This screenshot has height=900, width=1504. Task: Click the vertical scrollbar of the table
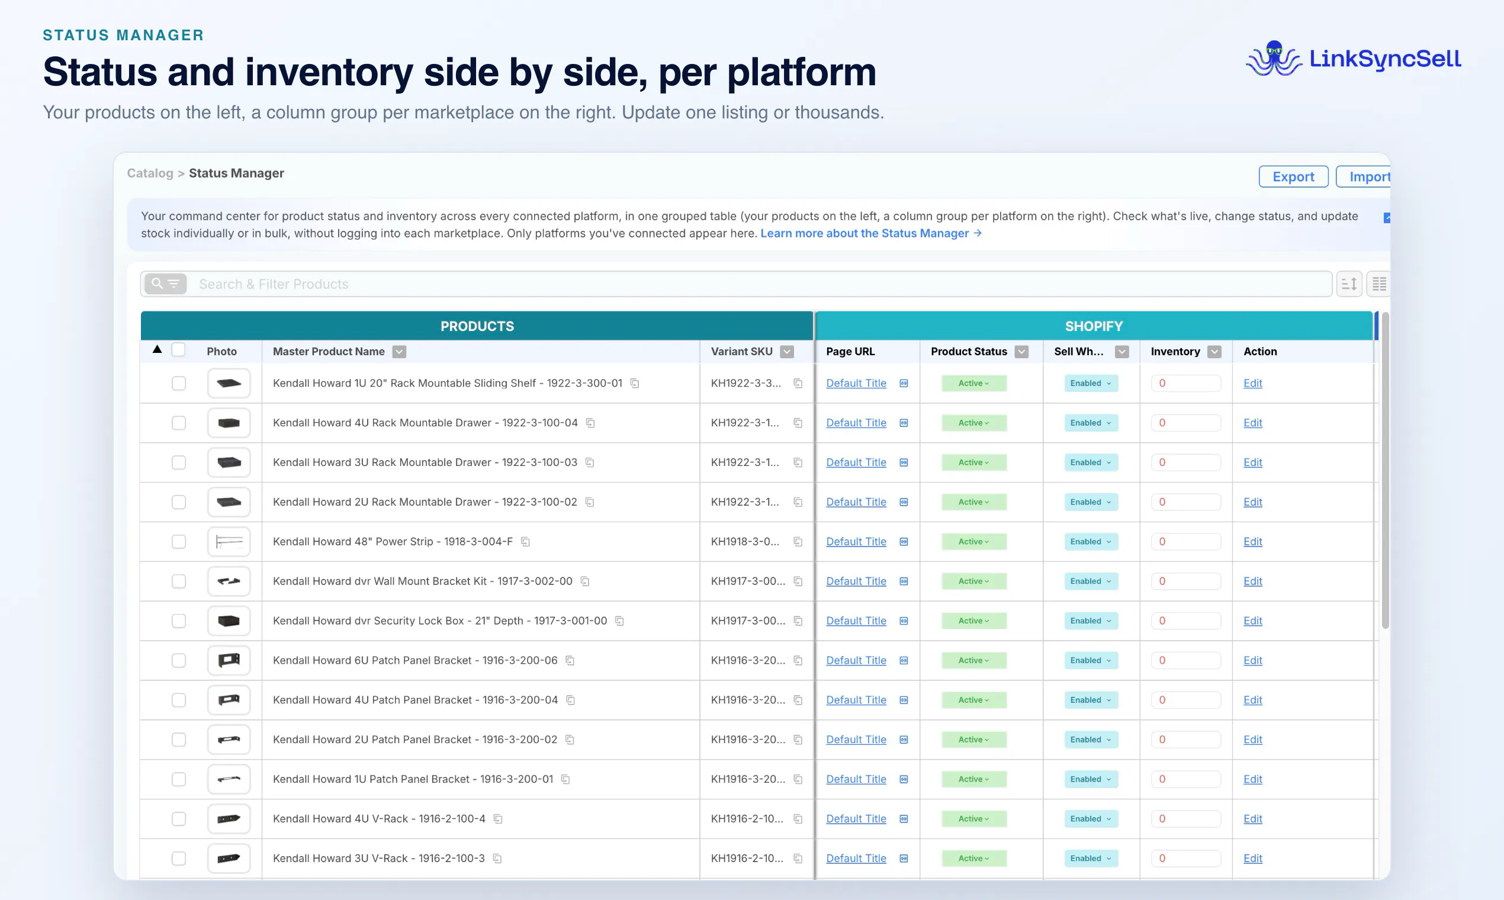pyautogui.click(x=1385, y=470)
